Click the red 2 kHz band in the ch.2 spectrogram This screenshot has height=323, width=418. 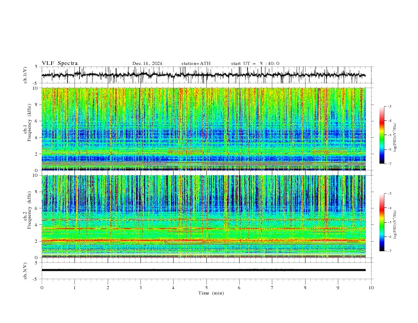[204, 241]
